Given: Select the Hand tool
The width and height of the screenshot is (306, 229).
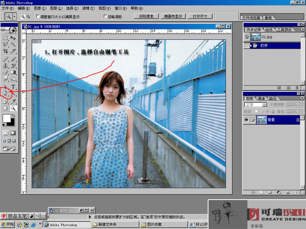Looking at the screenshot, I should tap(6, 108).
